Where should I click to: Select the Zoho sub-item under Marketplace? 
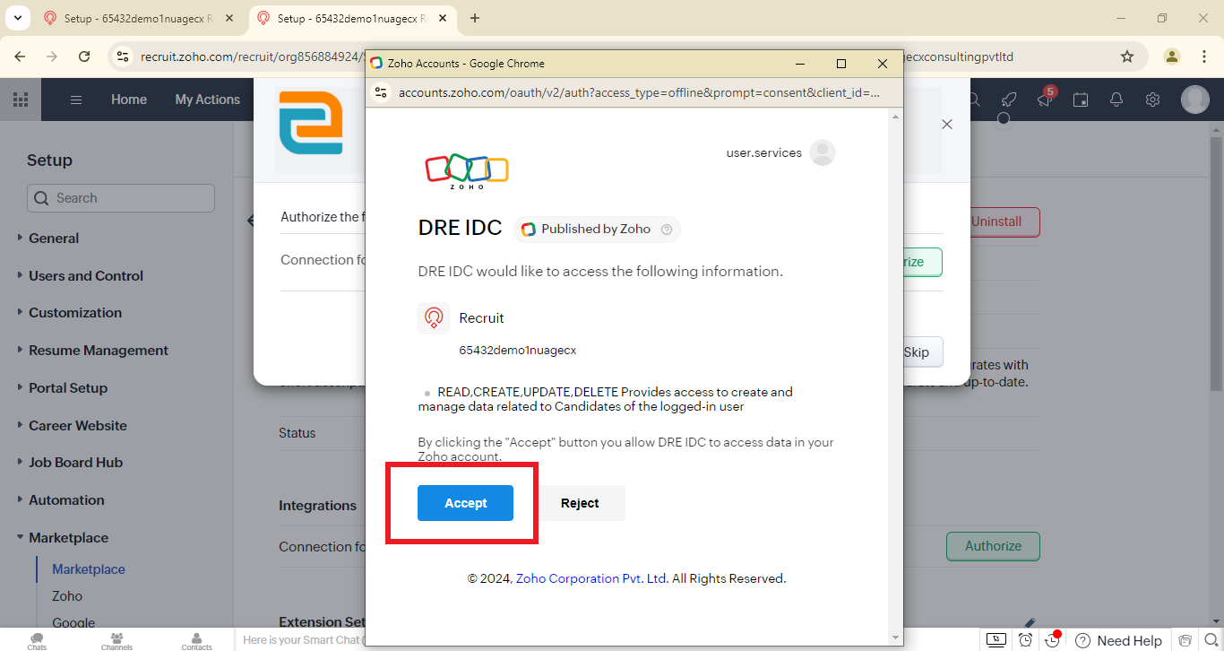(x=67, y=596)
